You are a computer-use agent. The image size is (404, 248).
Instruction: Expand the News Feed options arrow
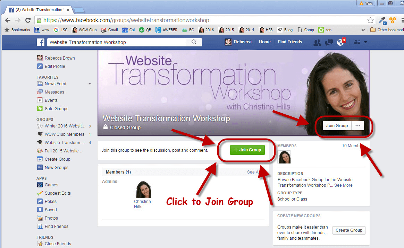click(90, 84)
